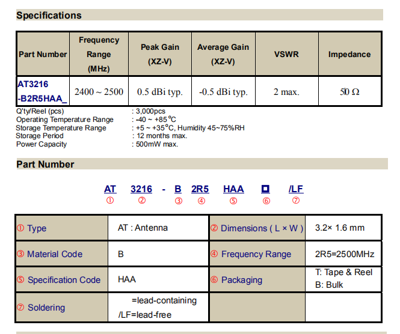Click the 'Soldering' label cell
The image size is (400, 334).
click(x=62, y=308)
